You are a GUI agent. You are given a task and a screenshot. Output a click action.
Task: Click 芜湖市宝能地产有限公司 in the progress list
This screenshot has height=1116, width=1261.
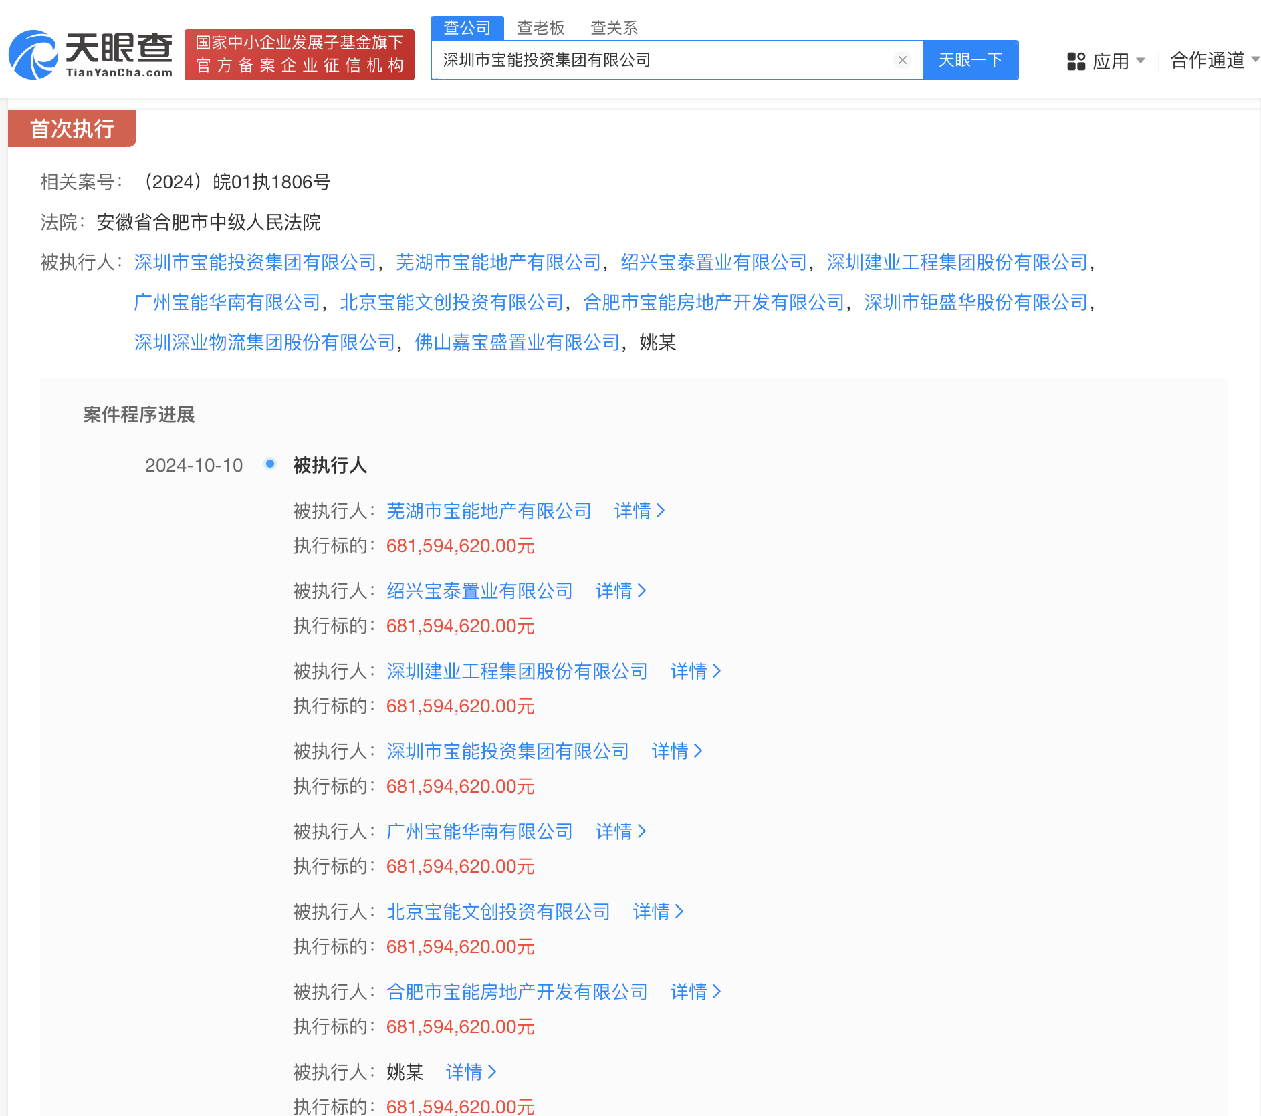click(x=489, y=511)
